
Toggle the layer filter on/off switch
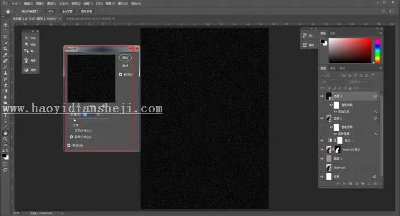tap(373, 75)
